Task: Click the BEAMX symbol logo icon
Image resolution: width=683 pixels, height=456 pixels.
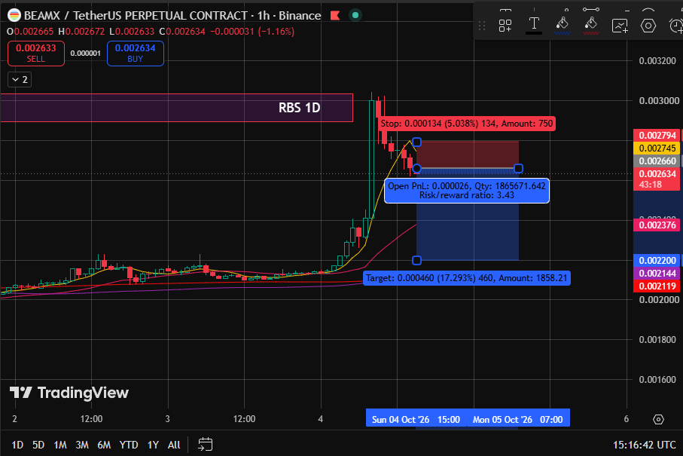Action: pos(14,15)
